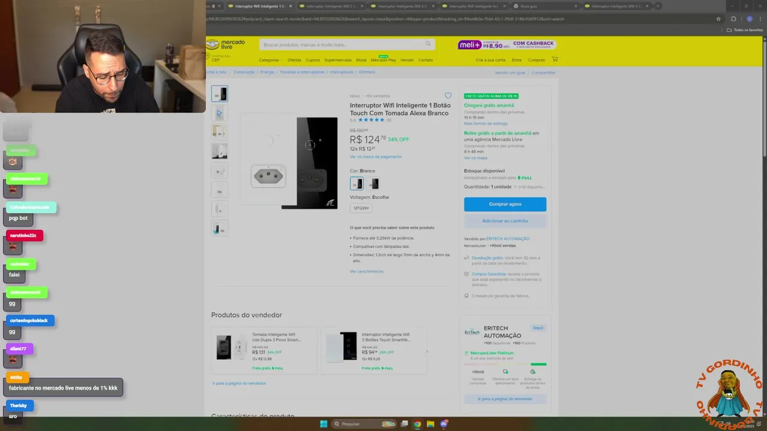Click the Chrome address bar URL
Viewport: 767px width, 431px height.
(x=383, y=19)
